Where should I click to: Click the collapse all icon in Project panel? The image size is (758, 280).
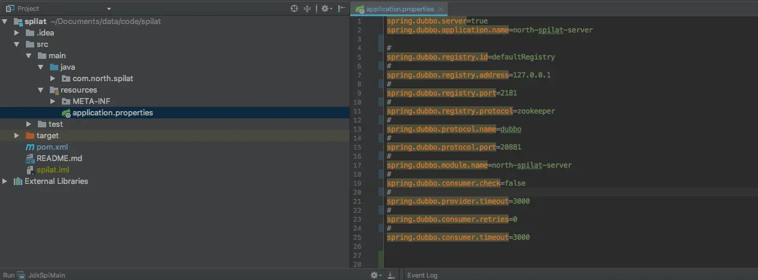pos(308,8)
